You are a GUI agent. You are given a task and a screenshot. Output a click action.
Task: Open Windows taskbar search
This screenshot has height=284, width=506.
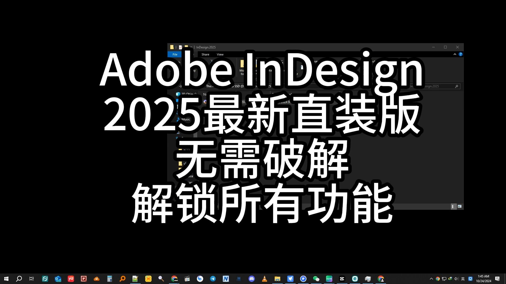pos(19,279)
